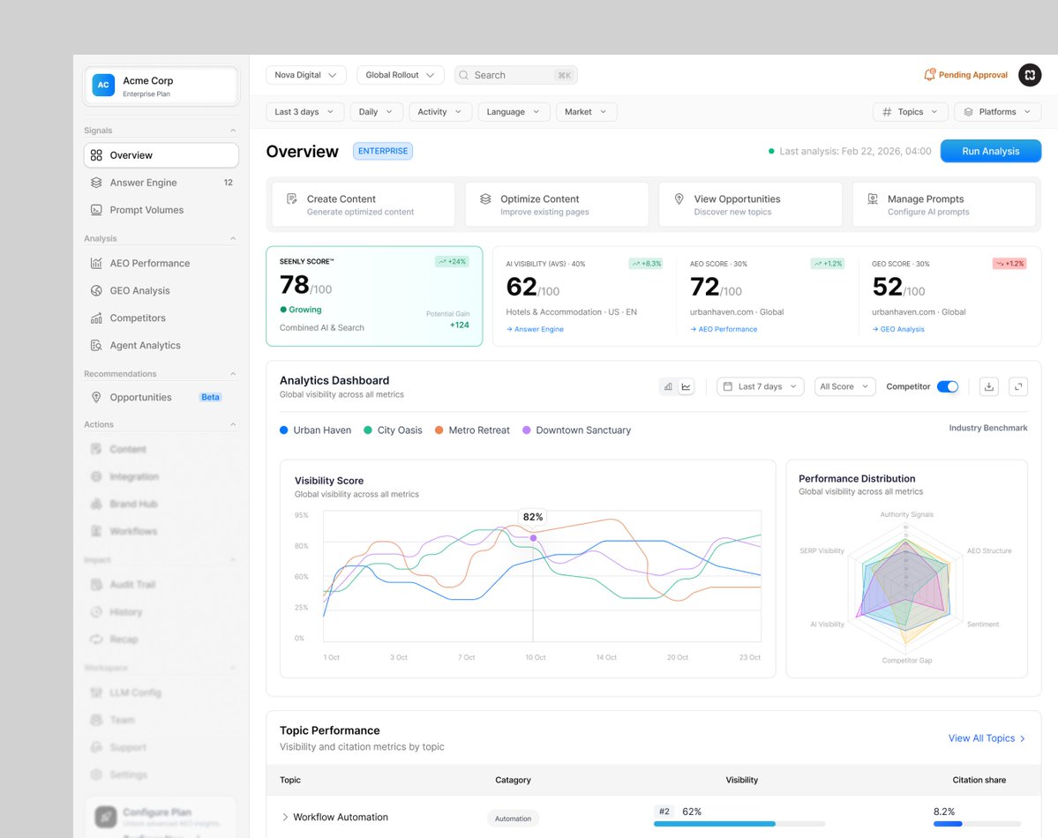This screenshot has height=838, width=1058.
Task: Click the AEO Performance chart icon
Action: (96, 263)
